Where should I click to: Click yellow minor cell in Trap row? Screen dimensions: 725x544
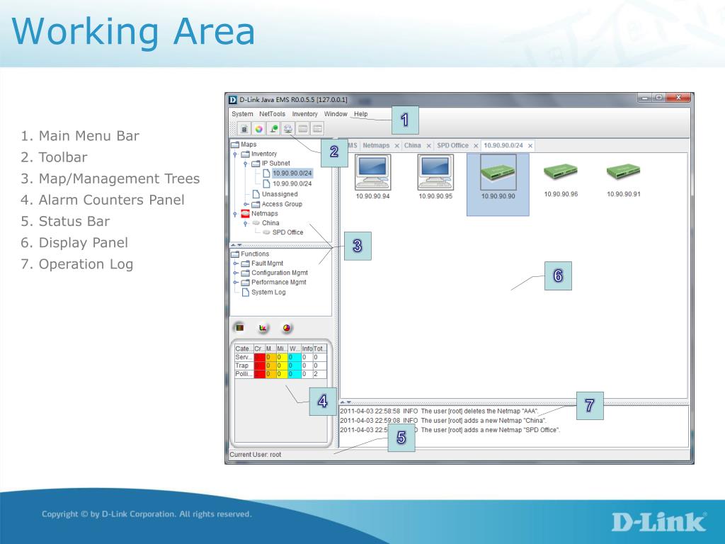[282, 365]
